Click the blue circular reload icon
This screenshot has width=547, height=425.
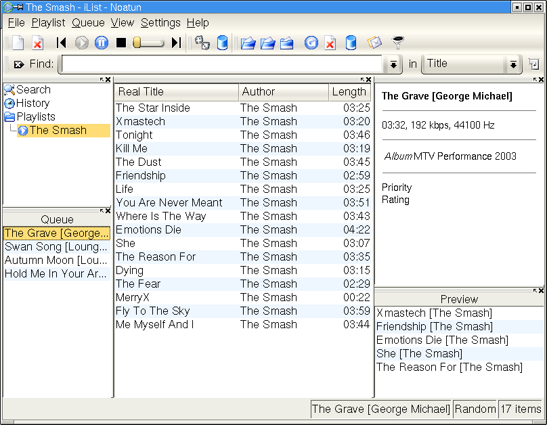tap(311, 43)
